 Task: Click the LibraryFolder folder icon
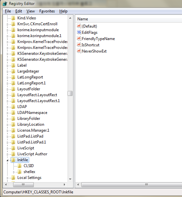pyautogui.click(x=13, y=119)
